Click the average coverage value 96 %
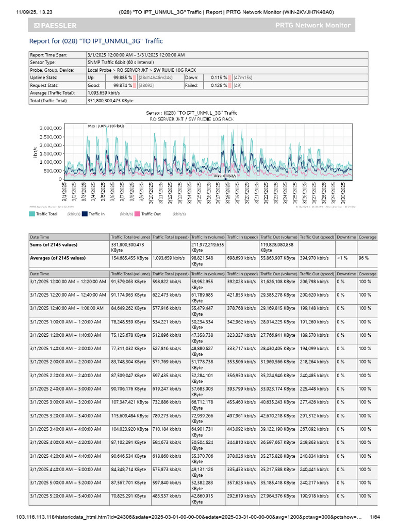This screenshot has width=396, height=529. pos(364,258)
